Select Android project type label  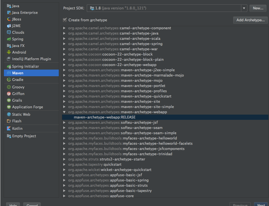19,52
